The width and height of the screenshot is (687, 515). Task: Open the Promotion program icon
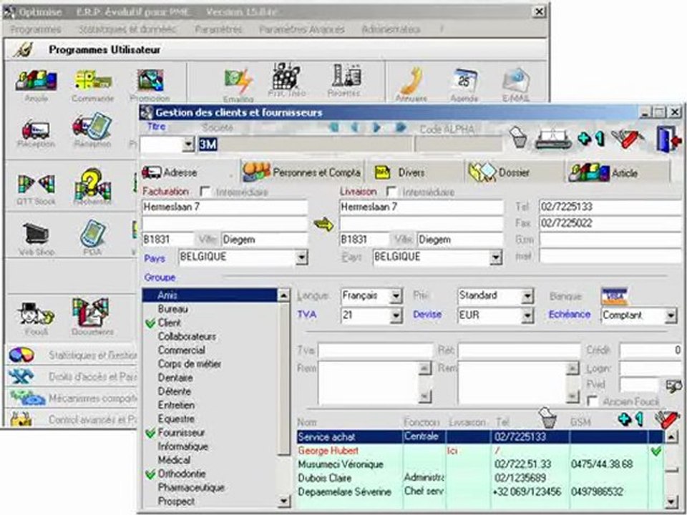150,81
